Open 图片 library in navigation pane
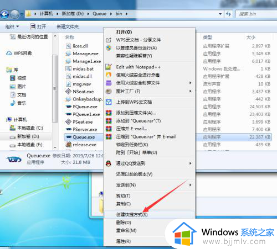The height and width of the screenshot is (249, 277). pos(18,86)
